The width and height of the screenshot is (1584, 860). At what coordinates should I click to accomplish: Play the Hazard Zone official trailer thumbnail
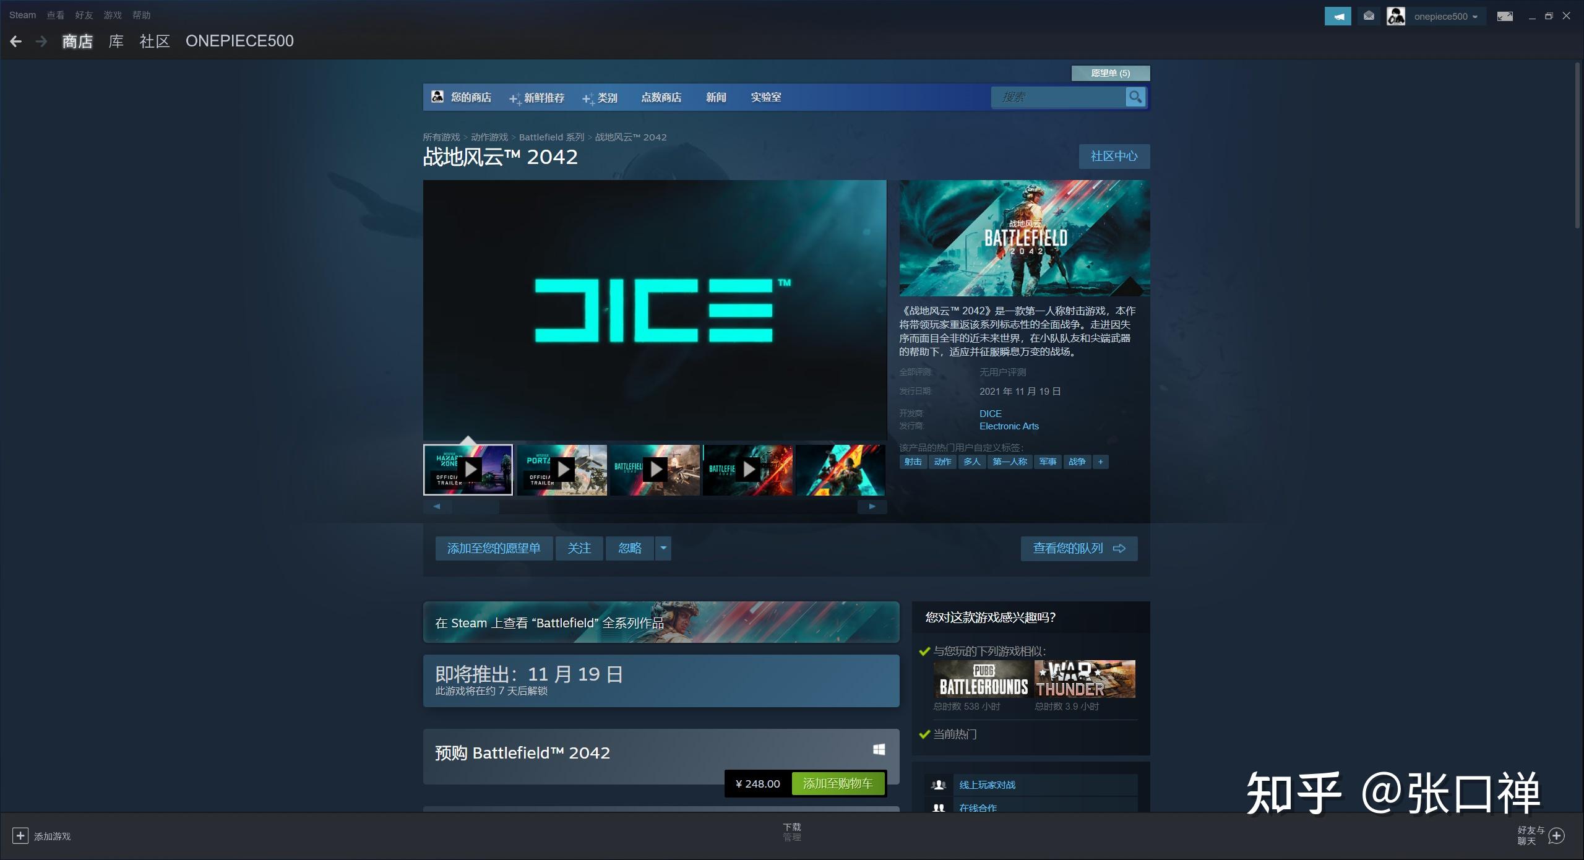pos(468,470)
